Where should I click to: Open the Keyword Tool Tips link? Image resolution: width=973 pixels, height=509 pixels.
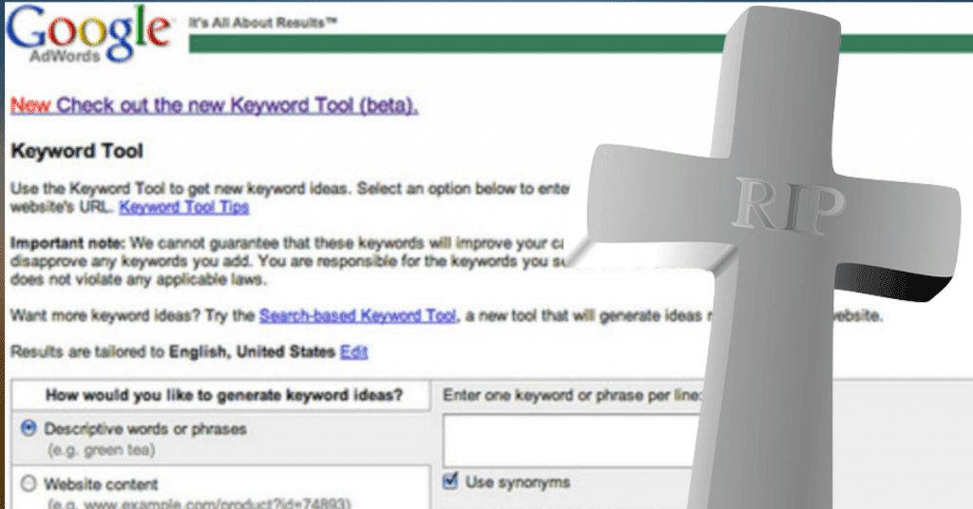pos(183,207)
